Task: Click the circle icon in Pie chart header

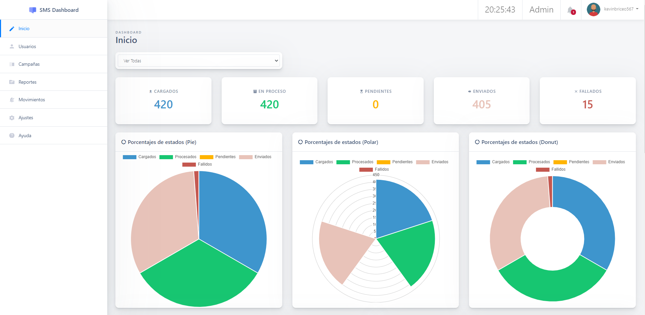Action: (x=124, y=142)
